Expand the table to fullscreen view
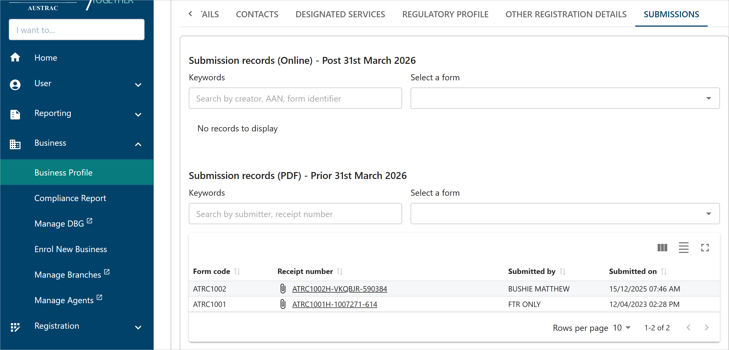729x350 pixels. [705, 248]
